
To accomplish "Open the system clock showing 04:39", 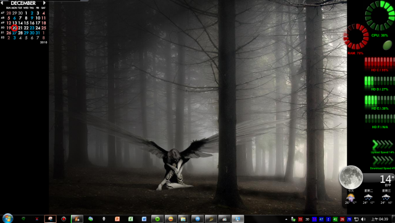I will coord(380,219).
